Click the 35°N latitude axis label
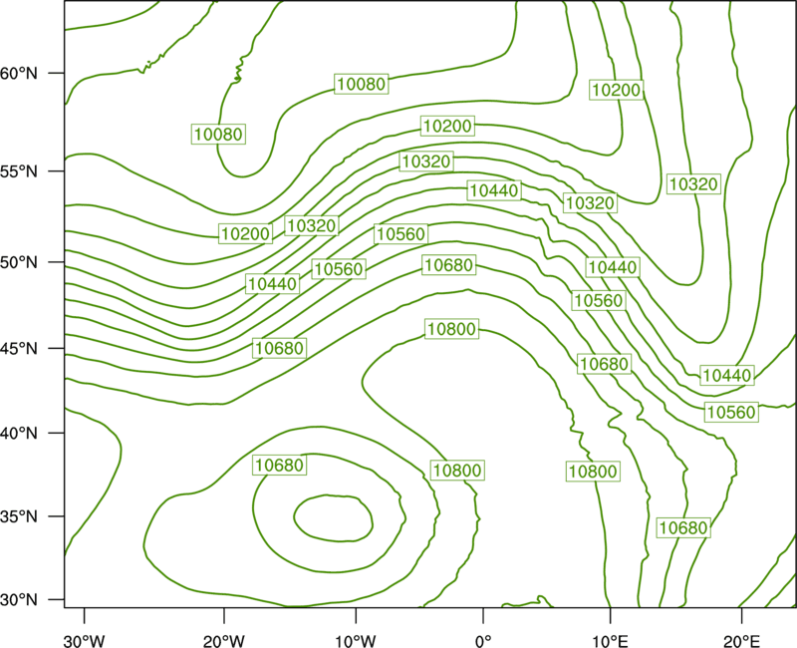 19,516
